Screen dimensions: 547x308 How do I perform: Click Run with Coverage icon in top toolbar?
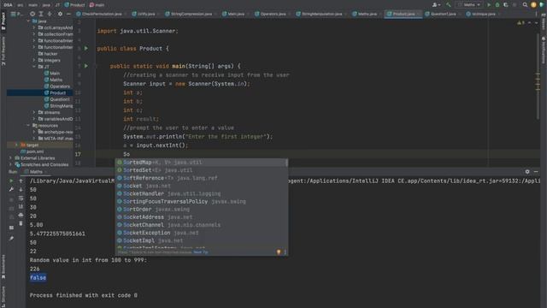point(506,5)
